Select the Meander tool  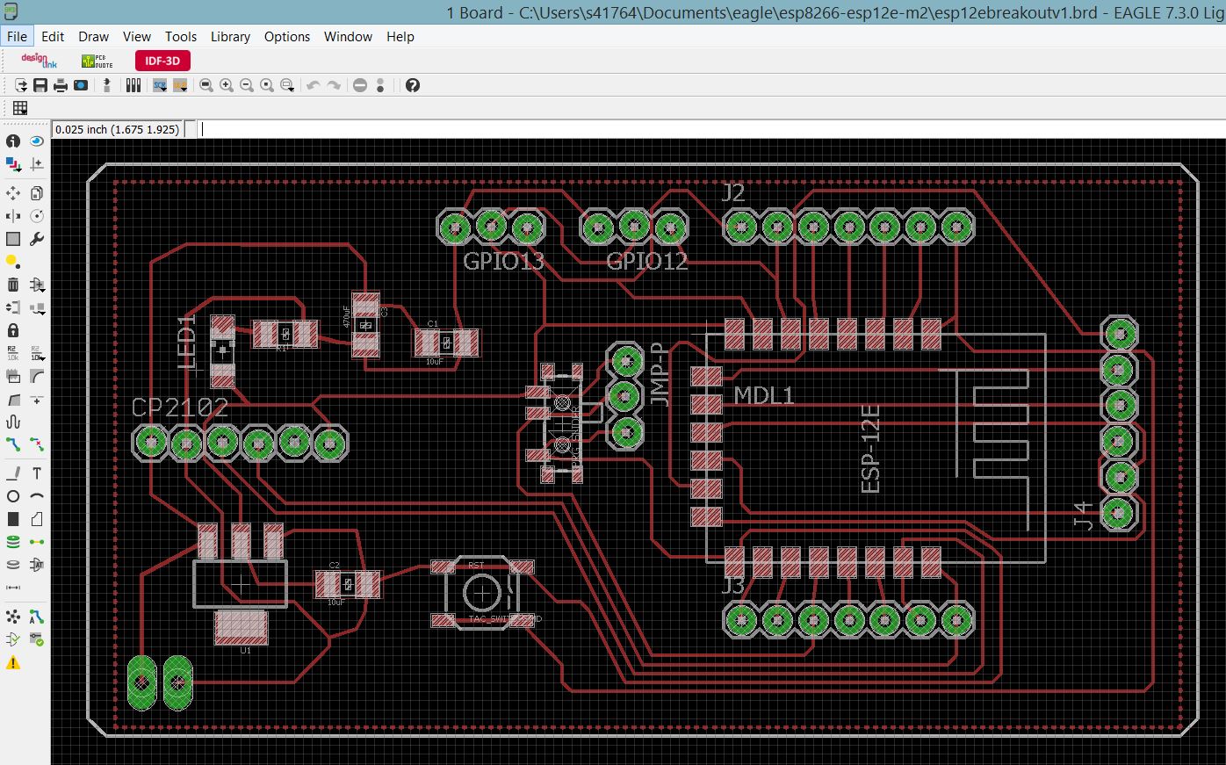click(x=13, y=422)
